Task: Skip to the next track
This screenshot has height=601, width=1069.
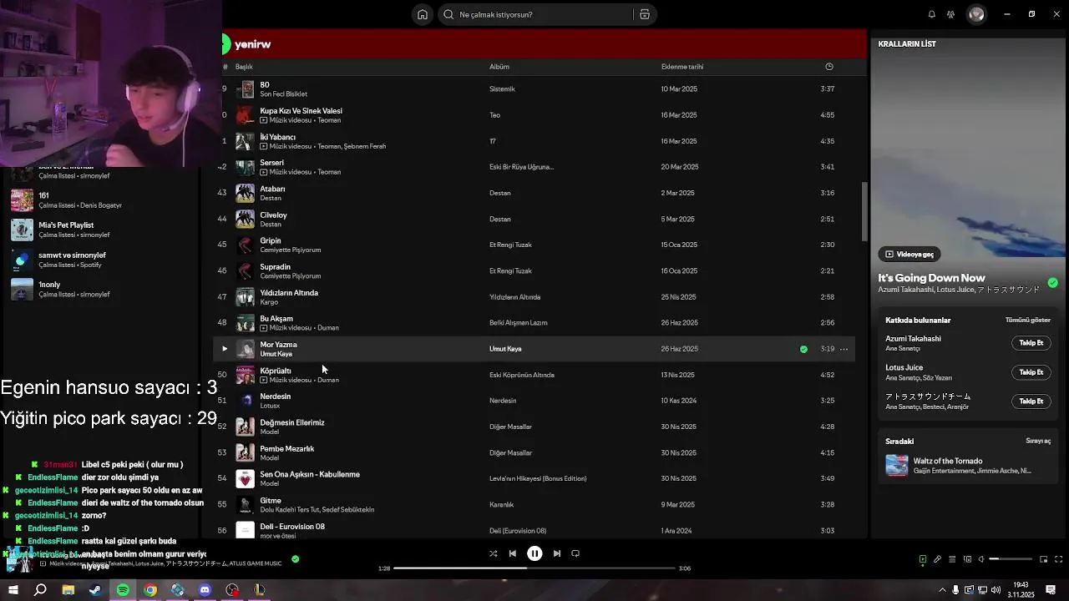Action: (x=557, y=553)
